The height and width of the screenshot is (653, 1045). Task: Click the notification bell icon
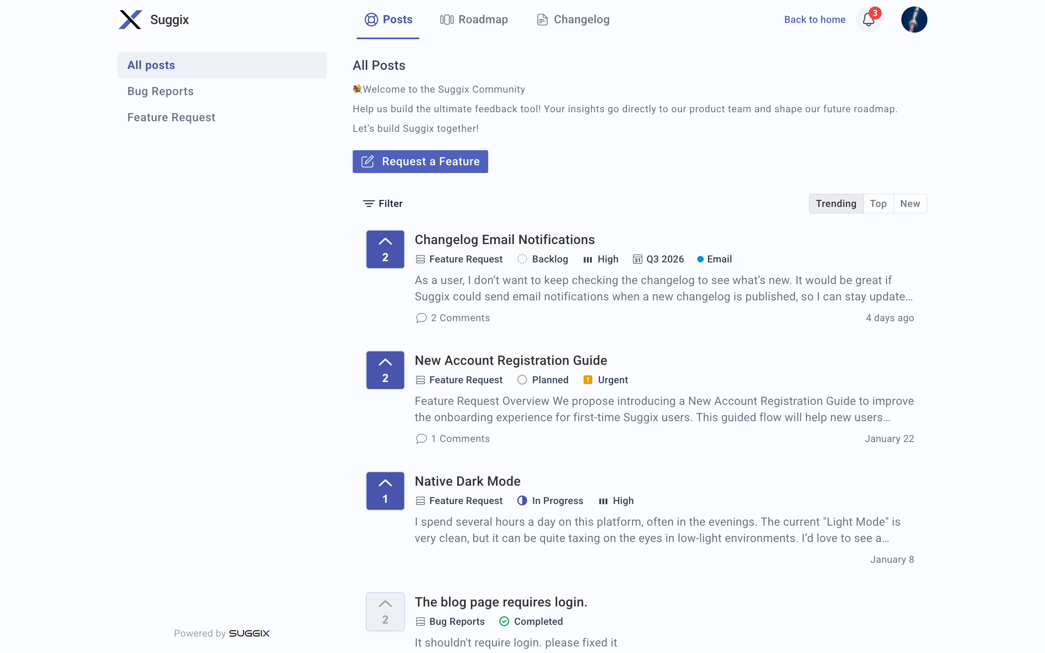point(868,20)
